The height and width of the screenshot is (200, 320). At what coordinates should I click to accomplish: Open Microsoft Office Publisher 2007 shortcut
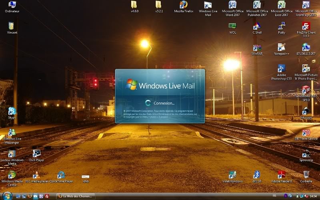257,8
